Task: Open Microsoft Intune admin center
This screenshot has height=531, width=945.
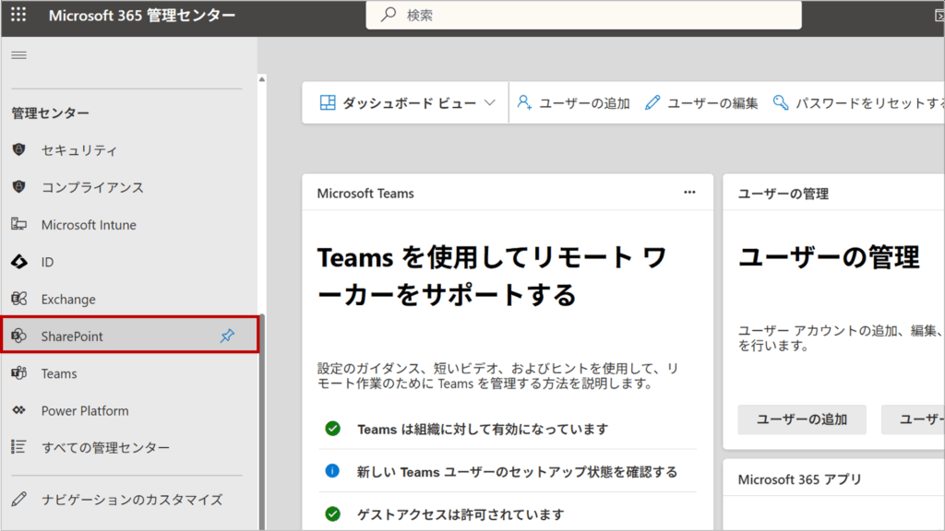Action: pyautogui.click(x=89, y=225)
